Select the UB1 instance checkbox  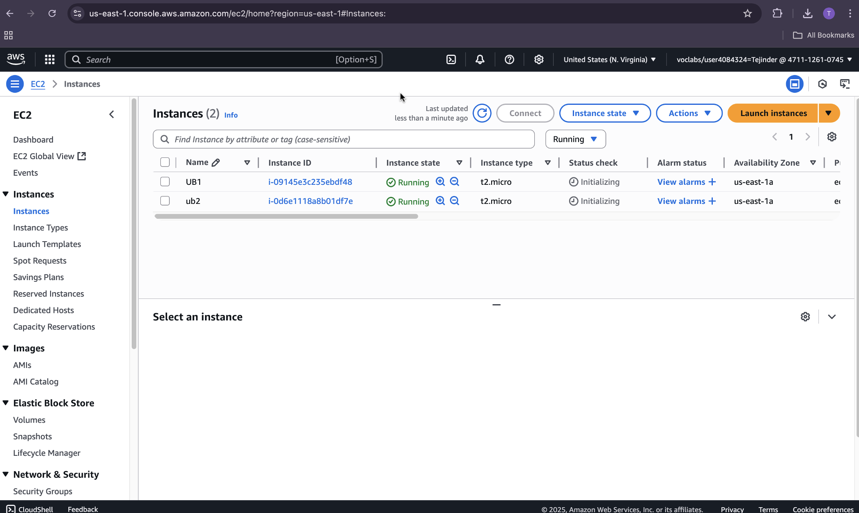pyautogui.click(x=165, y=182)
